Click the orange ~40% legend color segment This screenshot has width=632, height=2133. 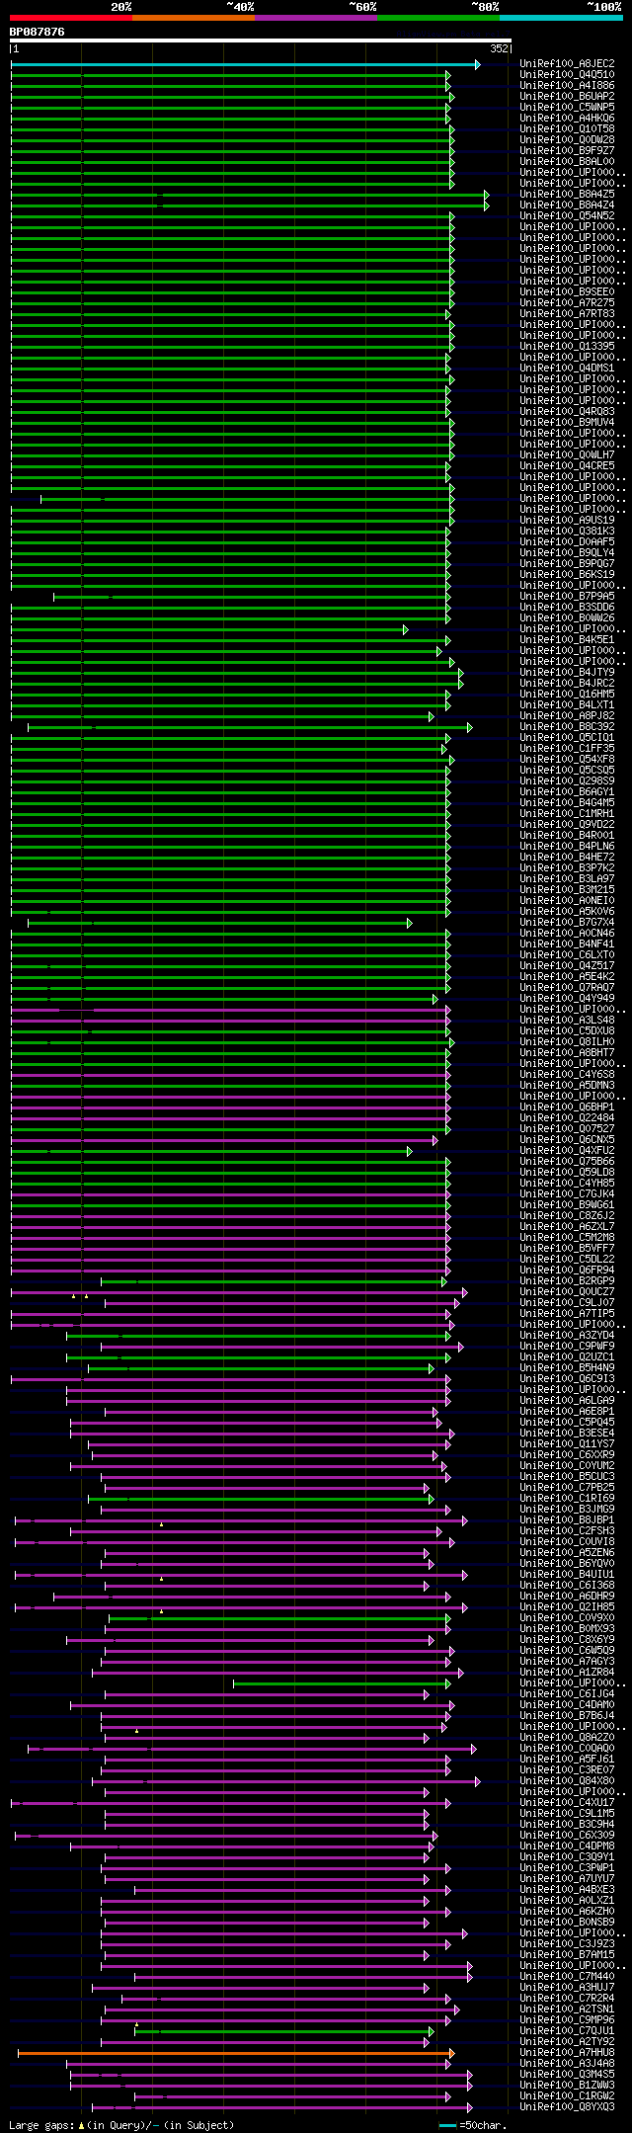point(194,18)
